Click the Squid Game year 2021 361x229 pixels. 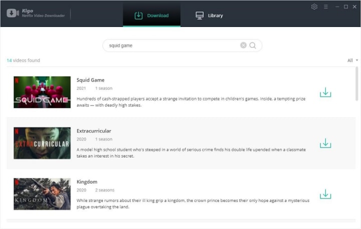[x=81, y=88]
